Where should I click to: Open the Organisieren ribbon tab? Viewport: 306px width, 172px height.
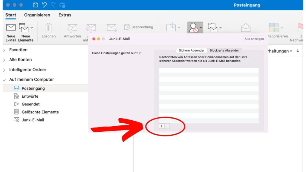[37, 15]
